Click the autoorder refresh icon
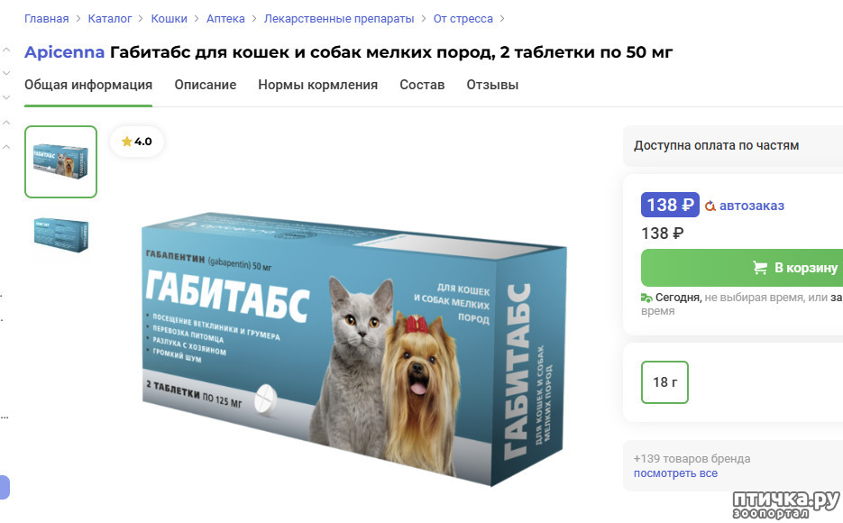The width and height of the screenshot is (843, 523). (710, 206)
